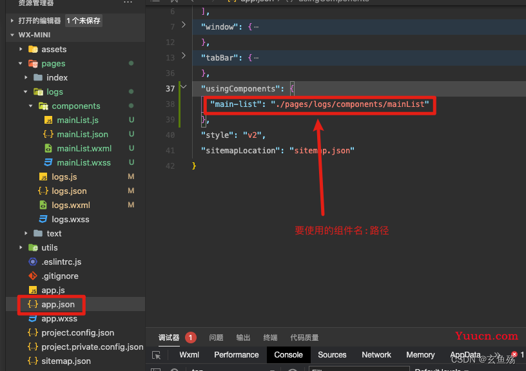The width and height of the screenshot is (526, 371).
Task: Open app.js file
Action: click(53, 290)
